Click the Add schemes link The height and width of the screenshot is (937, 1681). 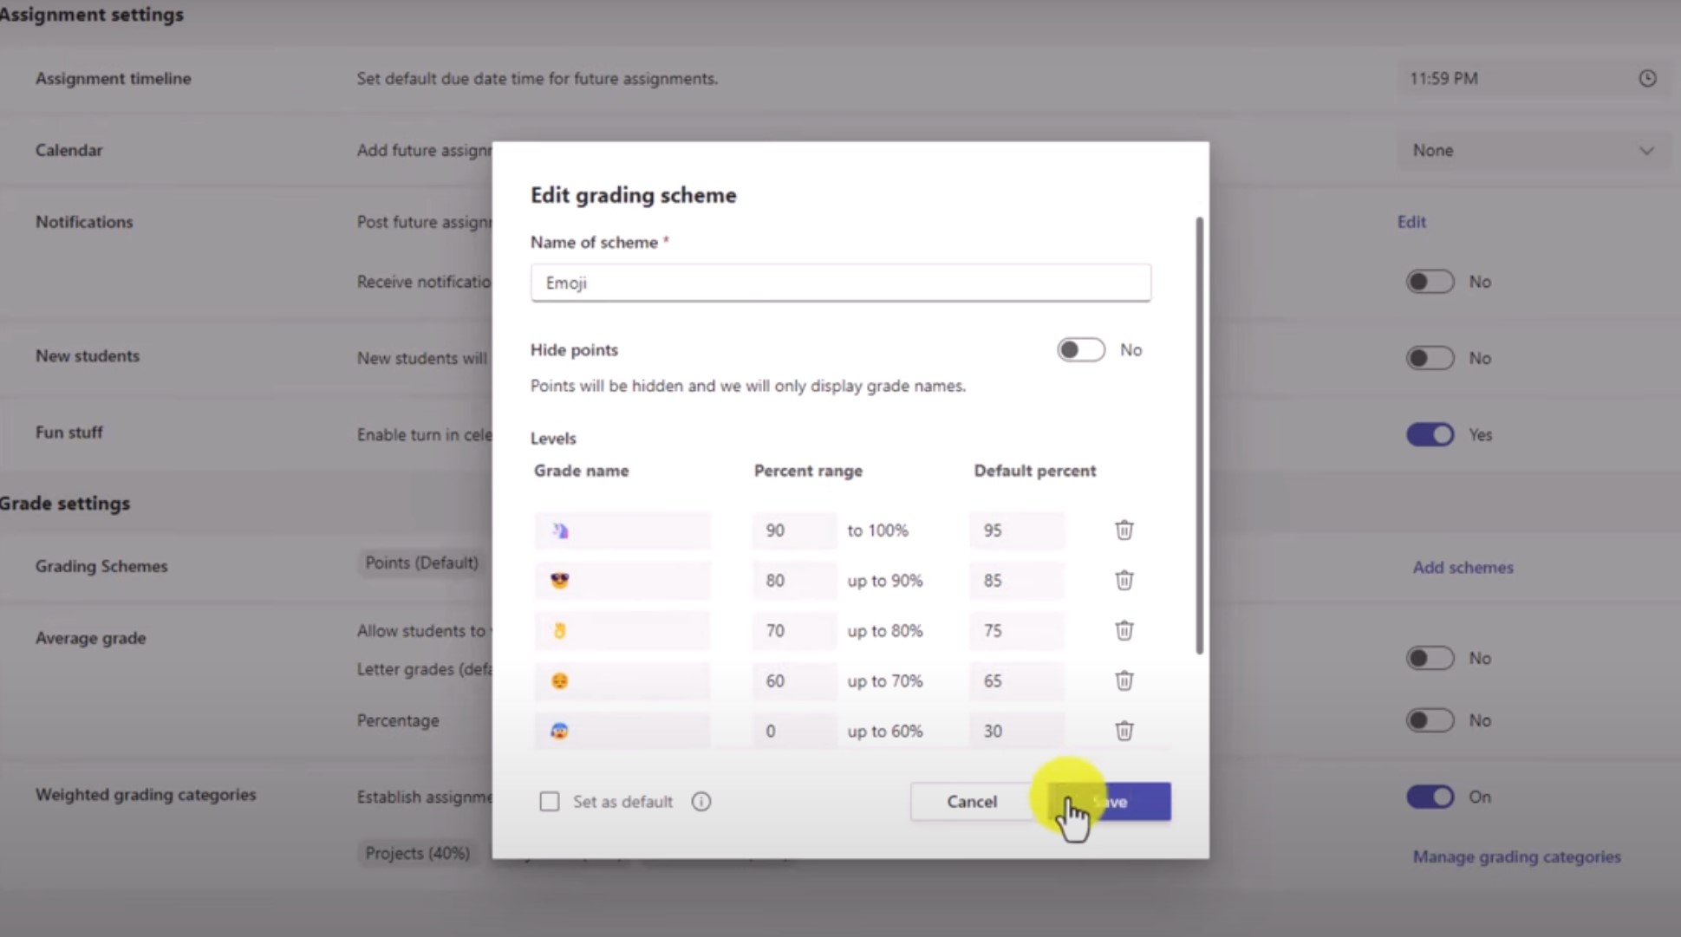(x=1463, y=568)
